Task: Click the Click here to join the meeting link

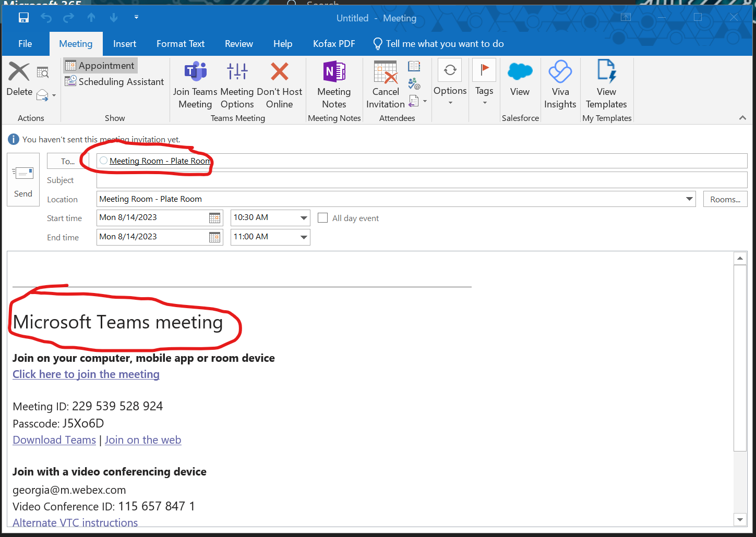Action: point(86,374)
